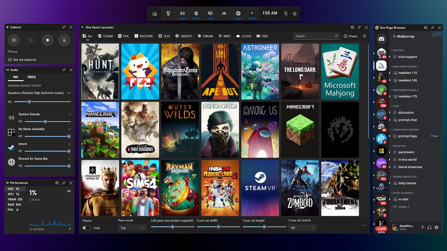This screenshot has height=251, width=447.
Task: Click the Discord home logo icon
Action: click(381, 39)
